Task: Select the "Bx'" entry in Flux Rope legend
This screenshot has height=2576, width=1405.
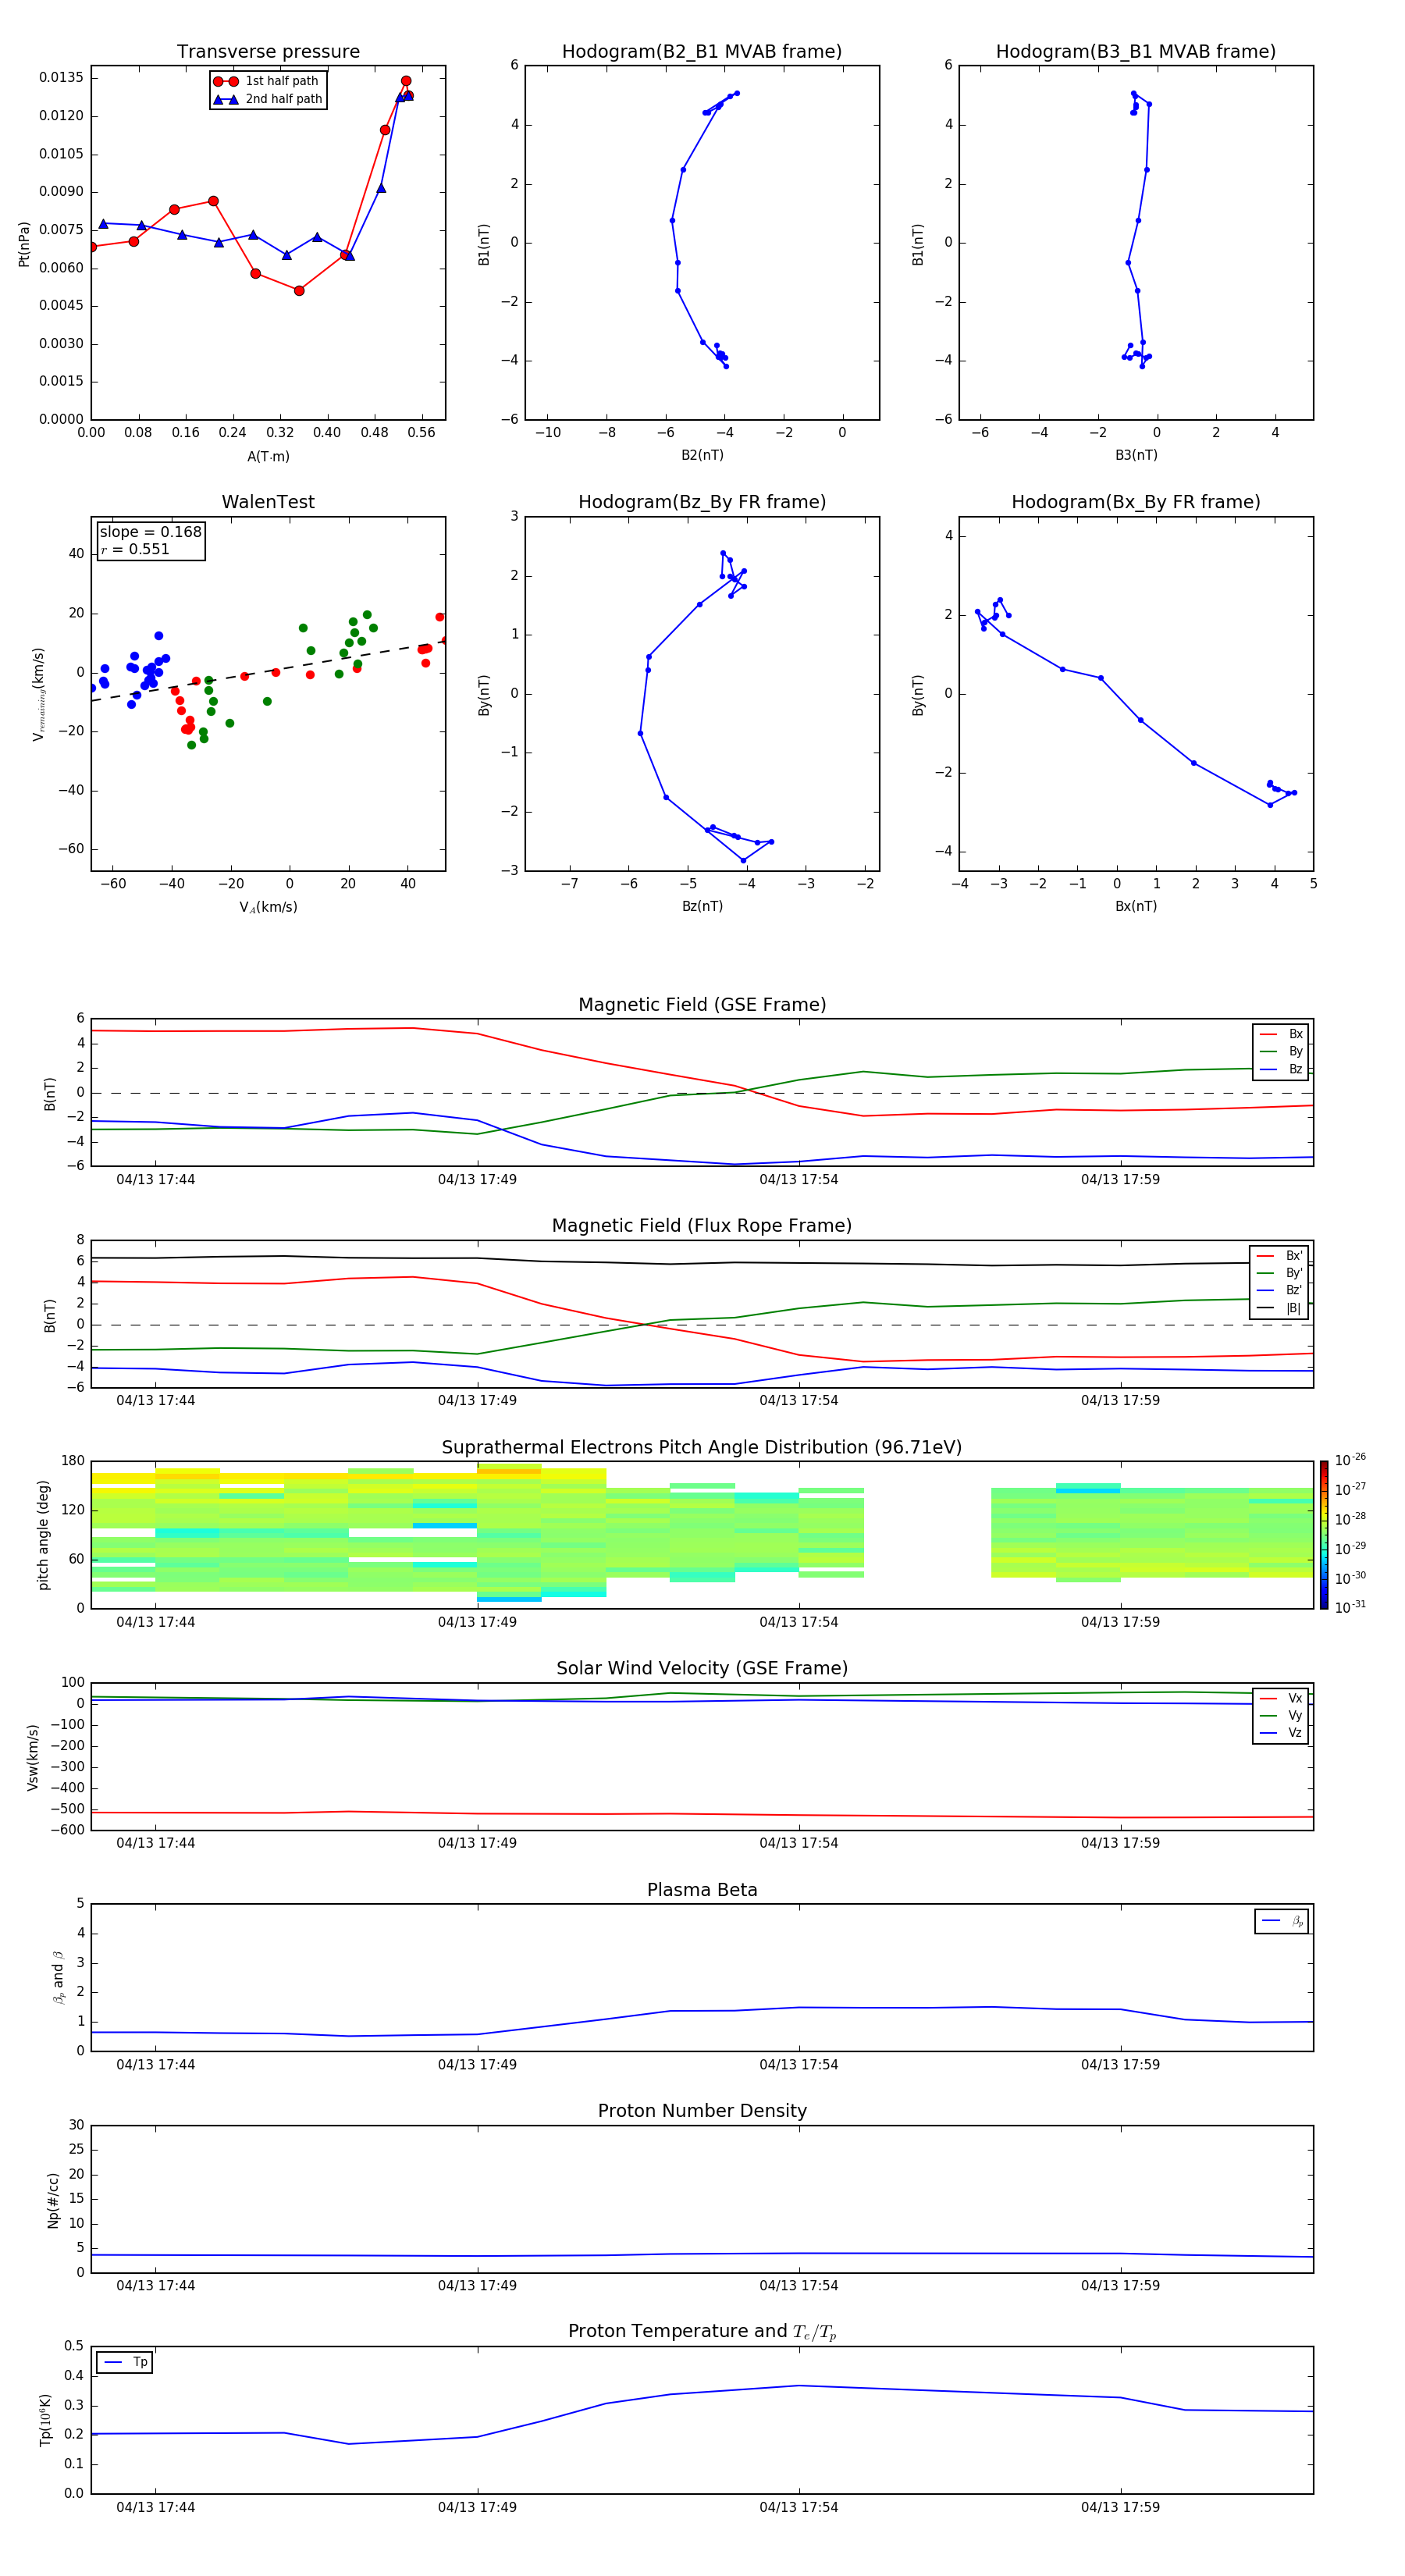Action: (1279, 1256)
